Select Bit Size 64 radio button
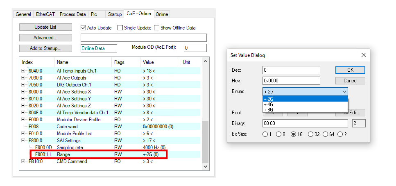The height and width of the screenshot is (186, 396). point(326,134)
